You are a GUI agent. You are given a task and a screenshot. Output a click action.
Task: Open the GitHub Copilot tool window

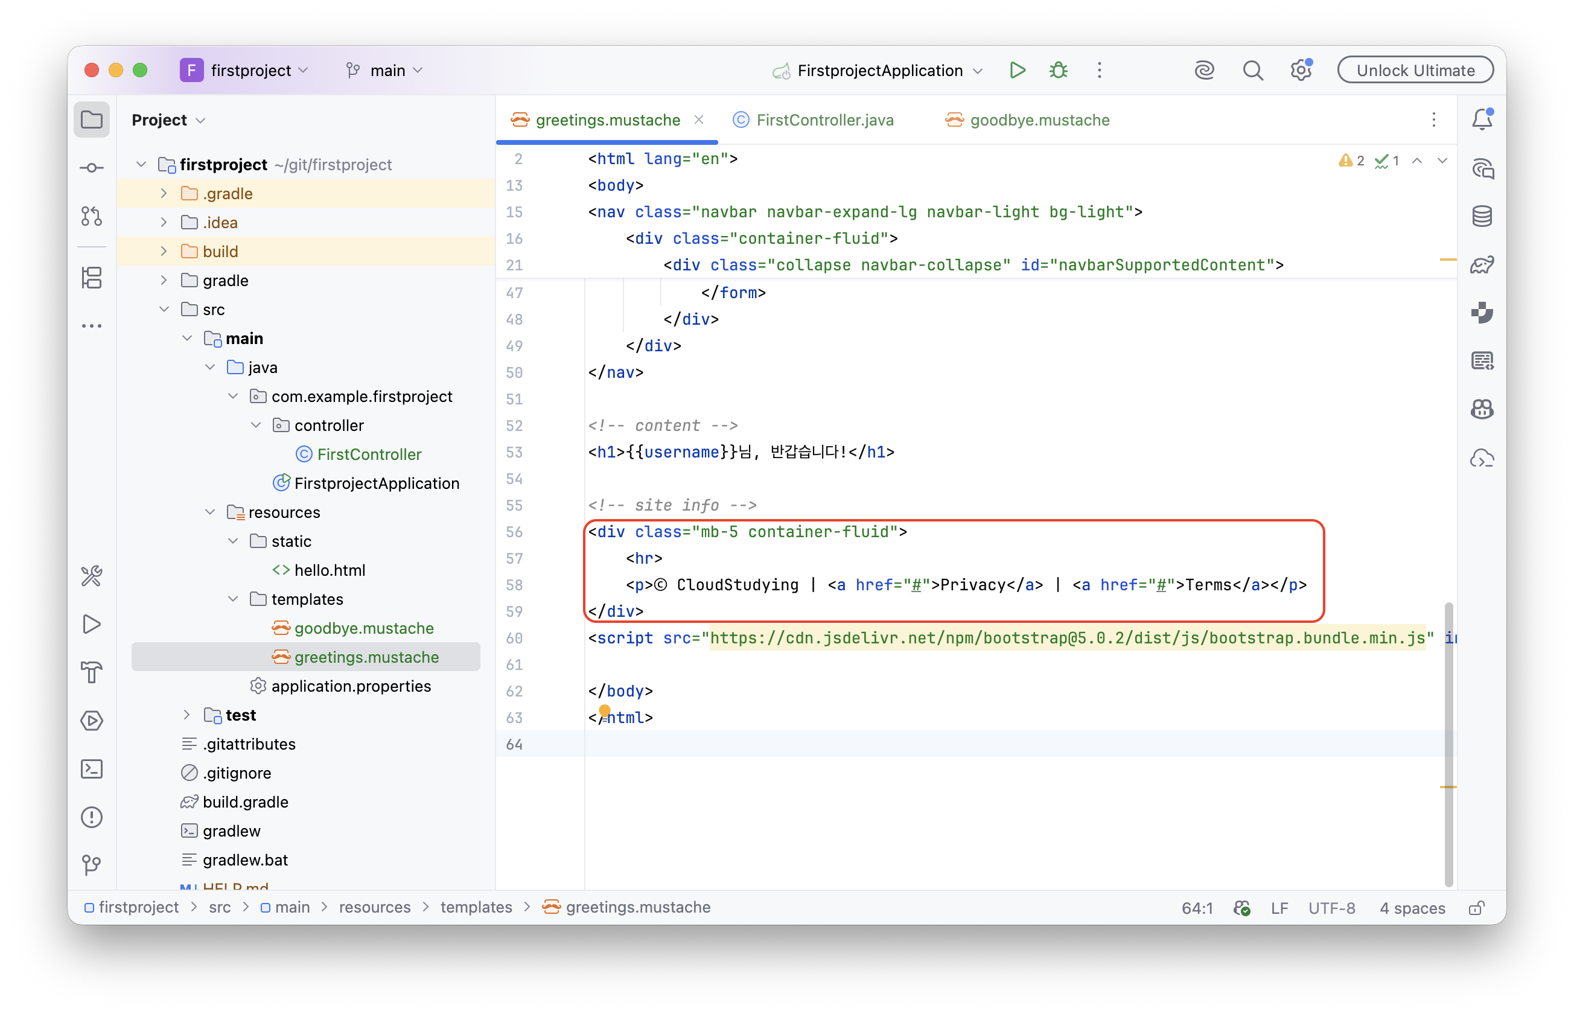(x=1482, y=409)
